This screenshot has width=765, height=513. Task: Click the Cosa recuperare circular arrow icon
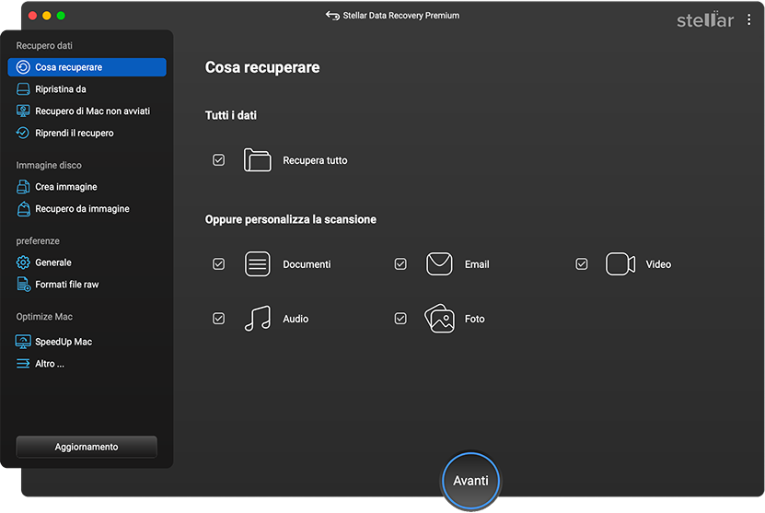point(23,67)
